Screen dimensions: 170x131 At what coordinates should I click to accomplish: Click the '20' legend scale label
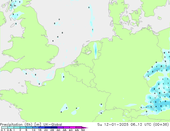click(x=46, y=130)
